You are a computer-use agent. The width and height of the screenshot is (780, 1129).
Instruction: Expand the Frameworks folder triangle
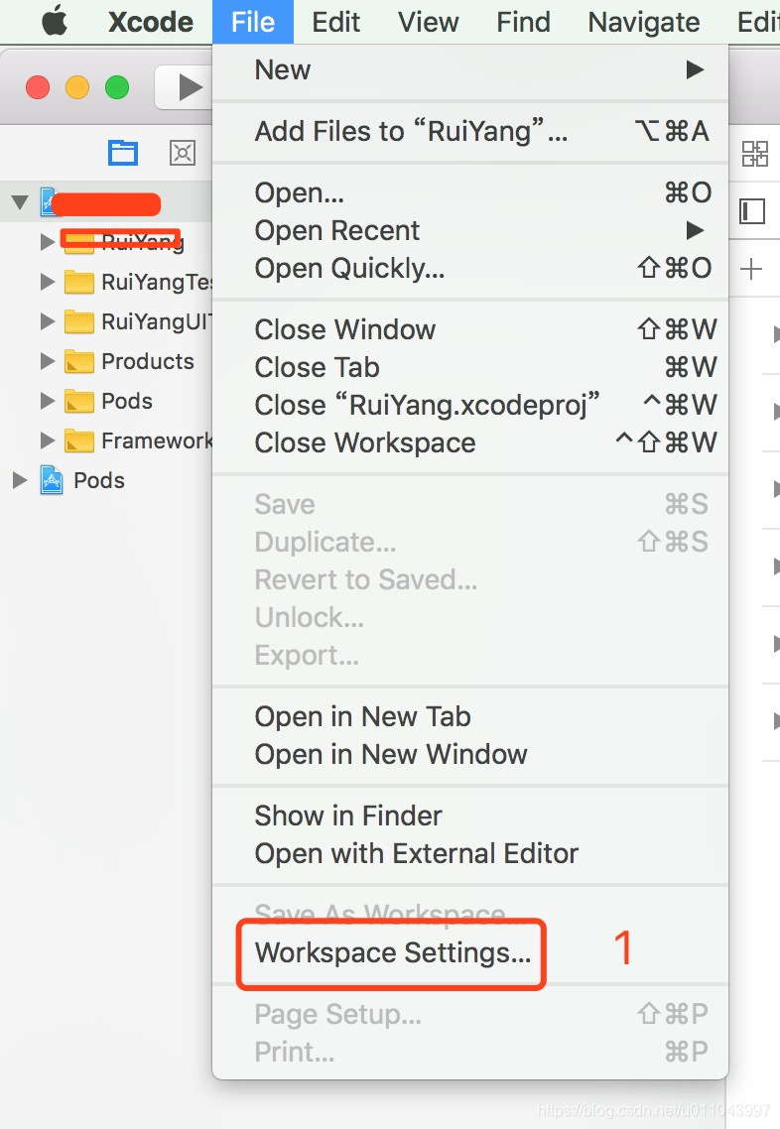tap(48, 439)
